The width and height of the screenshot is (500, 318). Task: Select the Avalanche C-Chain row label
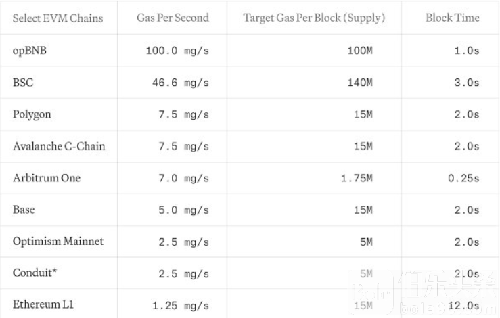tap(59, 146)
